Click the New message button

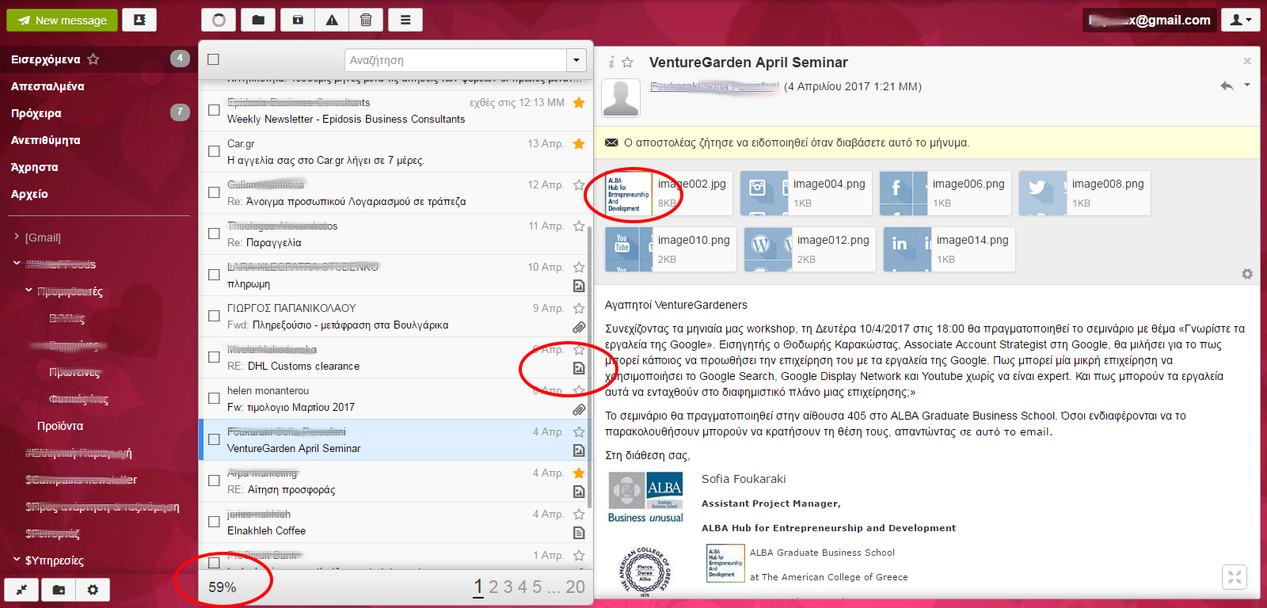coord(62,20)
